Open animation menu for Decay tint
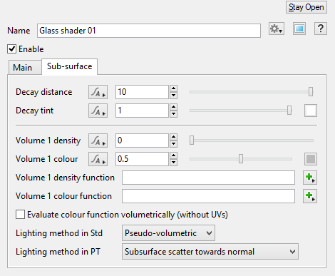The width and height of the screenshot is (335, 276). (x=98, y=111)
